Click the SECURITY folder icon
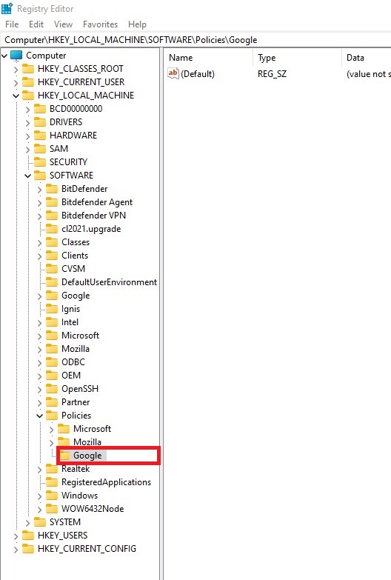This screenshot has height=580, width=391. [x=40, y=162]
